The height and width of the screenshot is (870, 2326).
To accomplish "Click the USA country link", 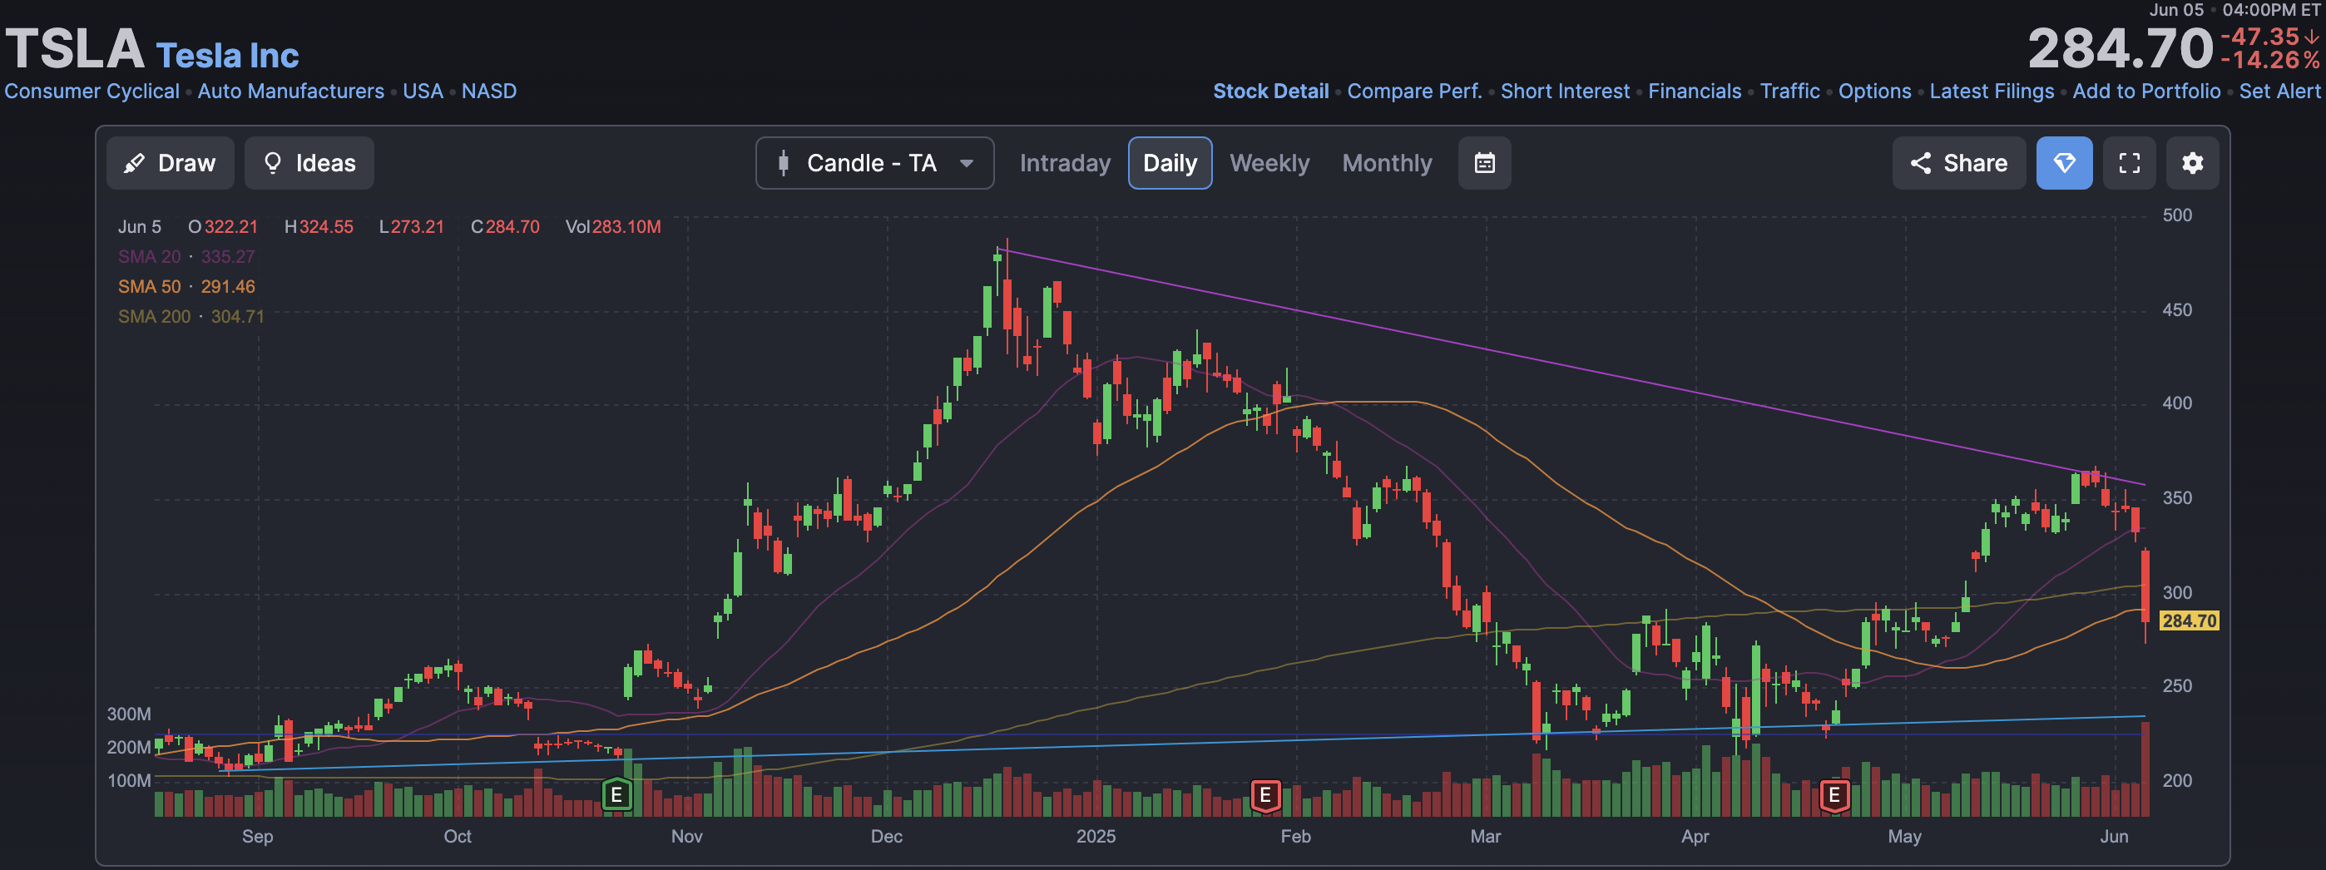I will pos(423,91).
